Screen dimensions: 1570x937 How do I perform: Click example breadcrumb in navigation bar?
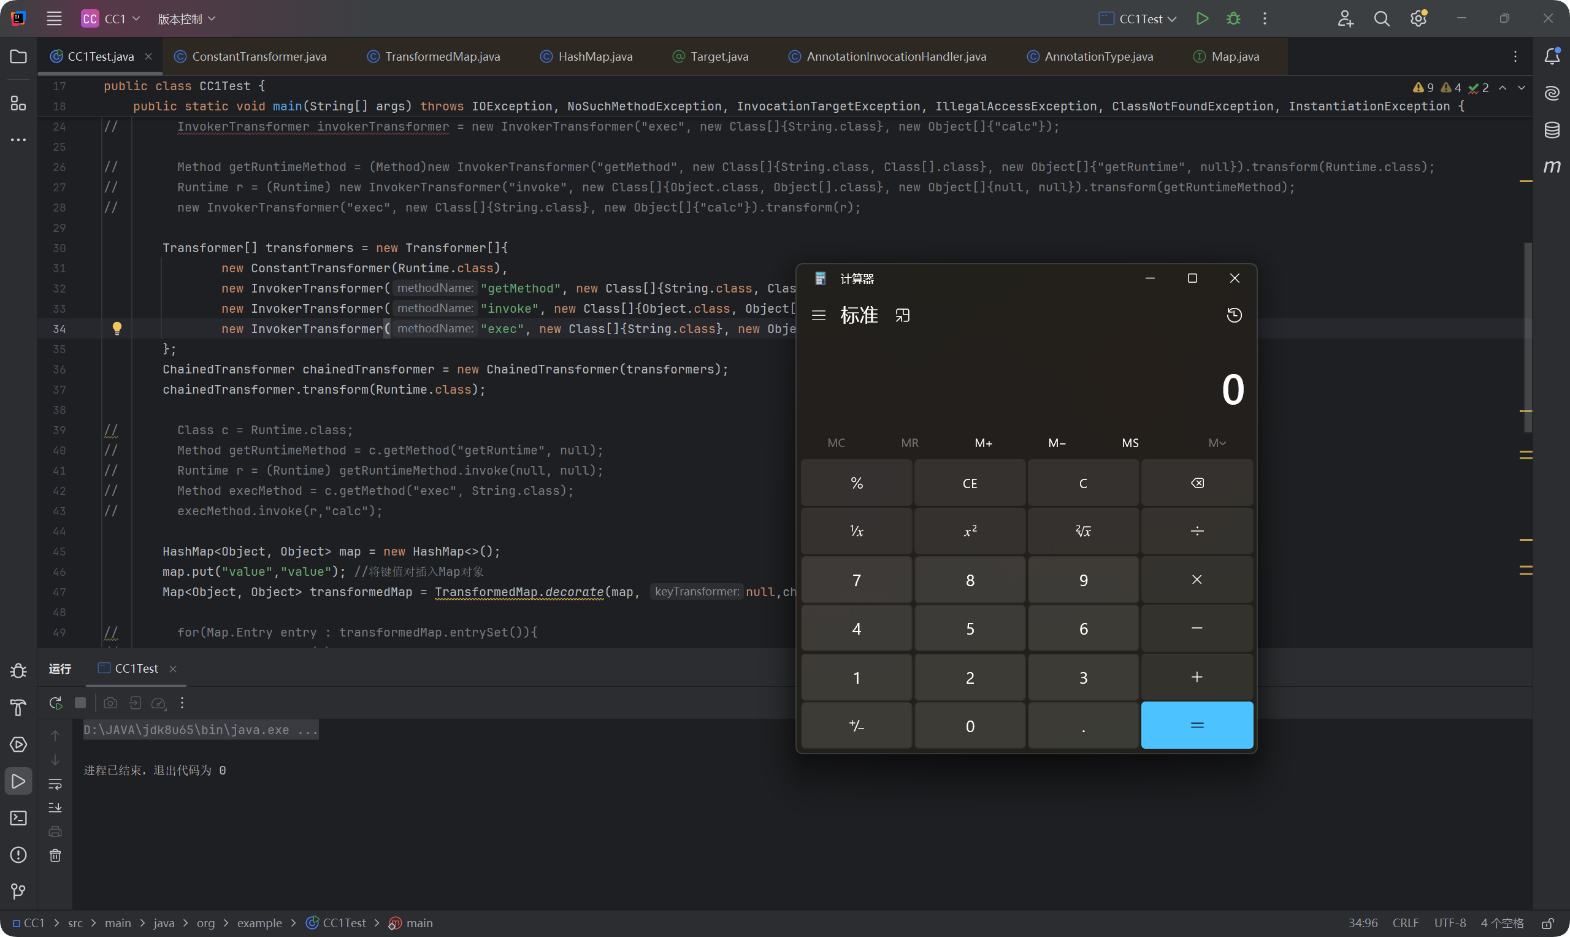(259, 923)
